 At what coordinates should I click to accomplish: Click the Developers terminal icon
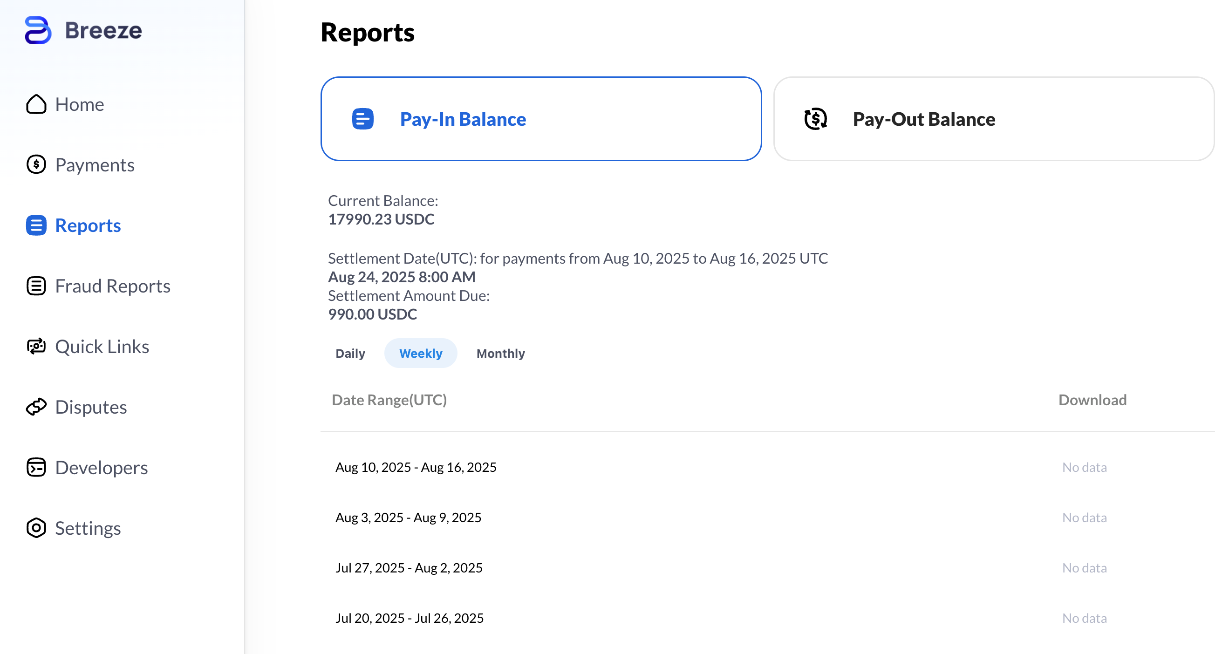[36, 468]
